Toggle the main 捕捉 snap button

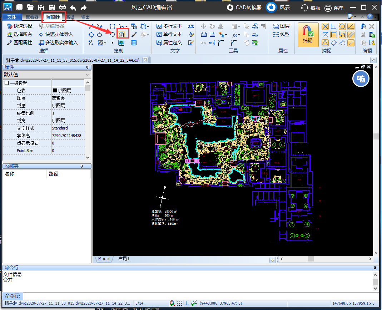(308, 35)
